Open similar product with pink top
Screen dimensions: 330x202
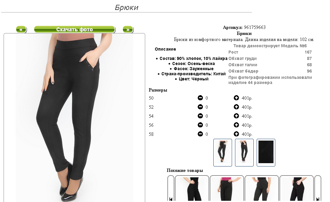click(227, 188)
